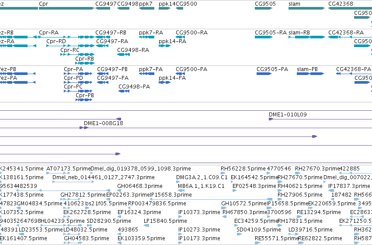The width and height of the screenshot is (372, 245).
Task: Click CG9497-PB protein label
Action: (x=112, y=69)
